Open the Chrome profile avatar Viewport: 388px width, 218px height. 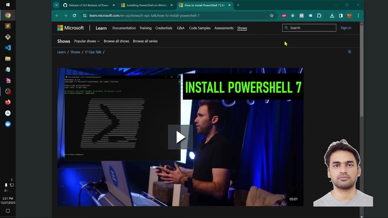pyautogui.click(x=350, y=15)
